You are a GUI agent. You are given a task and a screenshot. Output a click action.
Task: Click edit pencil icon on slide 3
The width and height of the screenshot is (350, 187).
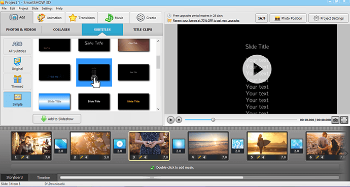pos(141,157)
